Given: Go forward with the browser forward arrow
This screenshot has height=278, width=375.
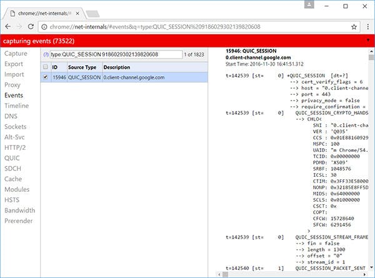Looking at the screenshot, I should (x=19, y=26).
